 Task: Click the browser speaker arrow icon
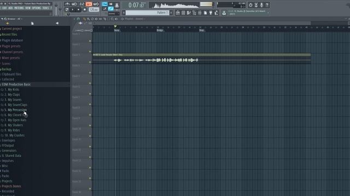(57, 23)
